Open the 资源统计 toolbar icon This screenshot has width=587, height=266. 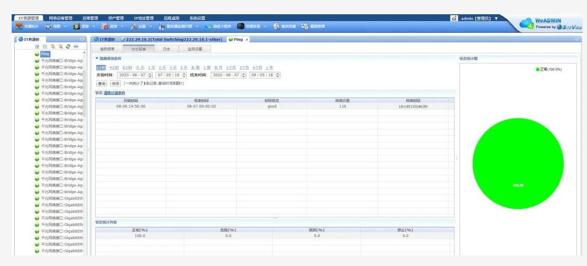click(19, 26)
